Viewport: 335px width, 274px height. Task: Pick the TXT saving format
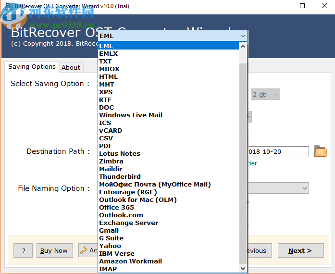point(168,61)
